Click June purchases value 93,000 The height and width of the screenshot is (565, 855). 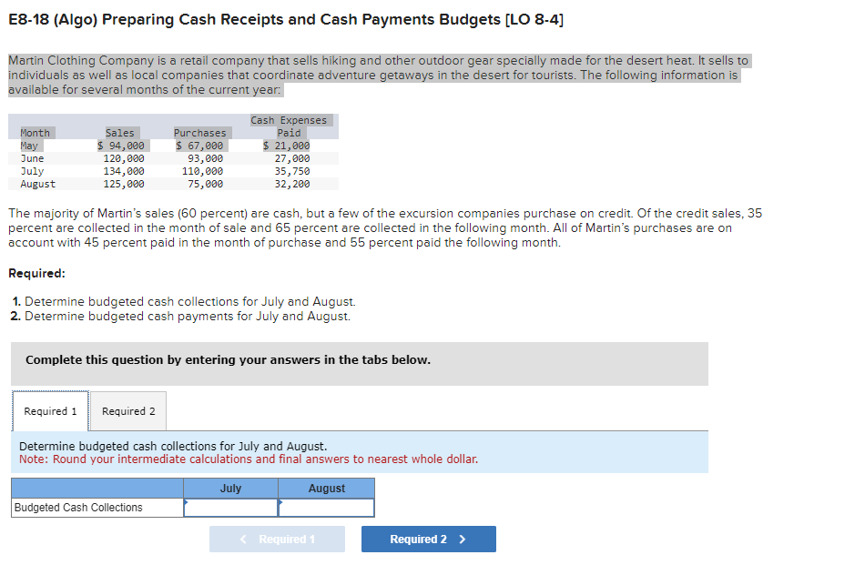coord(205,158)
